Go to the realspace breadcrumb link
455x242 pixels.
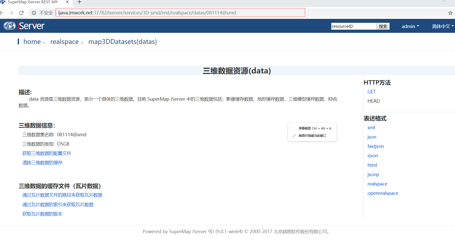coord(65,42)
